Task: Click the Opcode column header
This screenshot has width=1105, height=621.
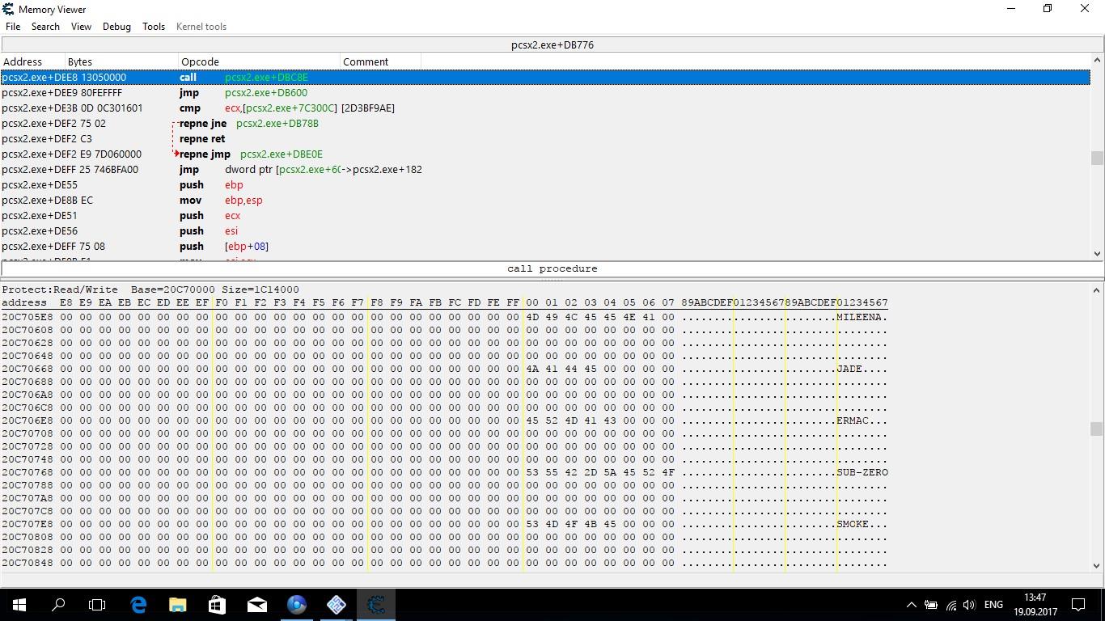Action: tap(259, 61)
